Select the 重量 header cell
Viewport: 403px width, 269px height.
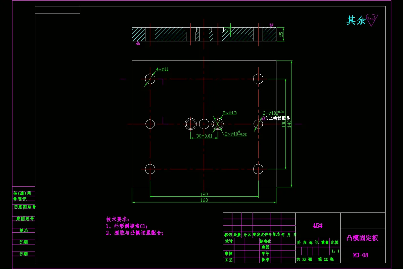pyautogui.click(x=325, y=242)
